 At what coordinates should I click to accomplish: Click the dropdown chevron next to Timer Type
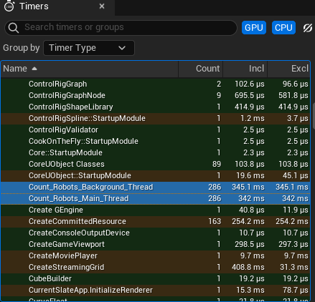pos(122,48)
